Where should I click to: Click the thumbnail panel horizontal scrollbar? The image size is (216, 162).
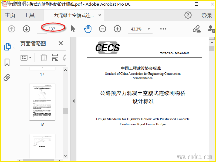(38, 160)
